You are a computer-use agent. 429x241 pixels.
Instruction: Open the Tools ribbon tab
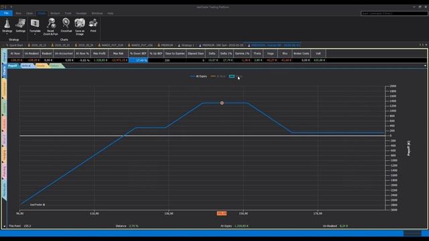pyautogui.click(x=68, y=13)
